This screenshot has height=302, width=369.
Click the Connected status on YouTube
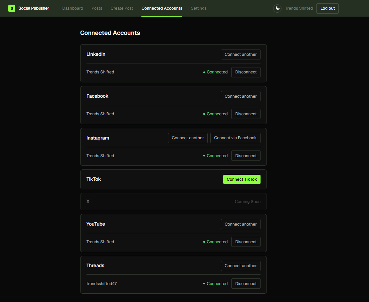coord(215,242)
